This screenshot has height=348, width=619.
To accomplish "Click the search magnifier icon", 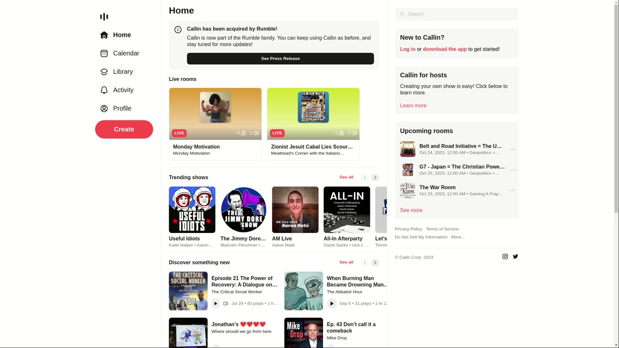I will [402, 14].
